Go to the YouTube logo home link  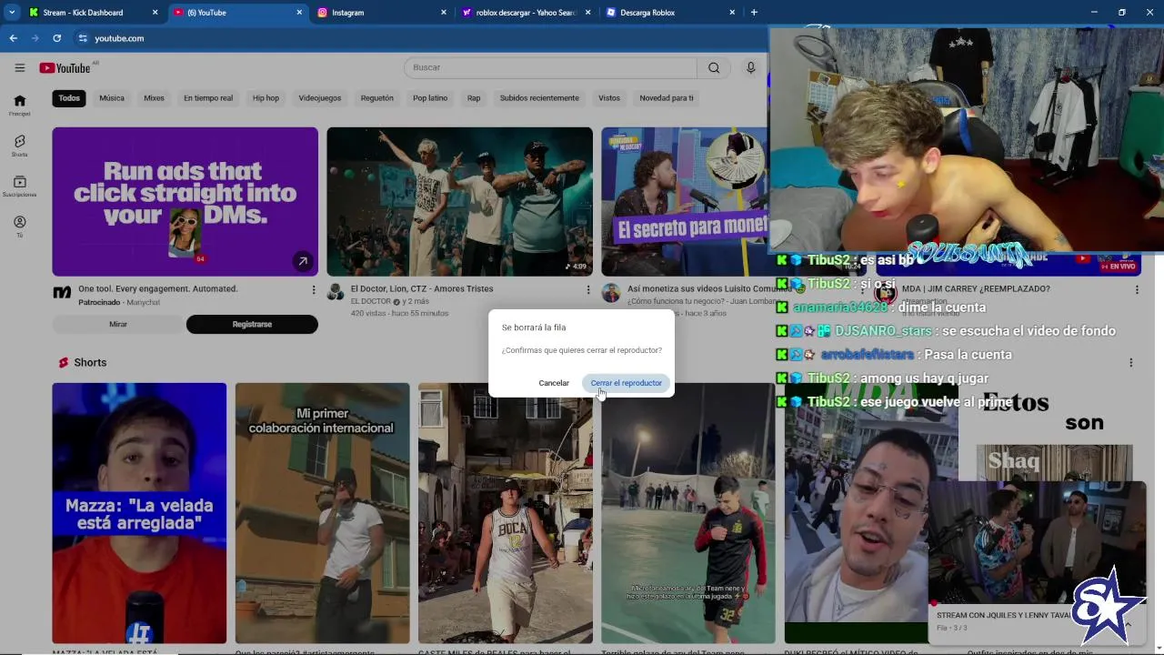[x=65, y=68]
